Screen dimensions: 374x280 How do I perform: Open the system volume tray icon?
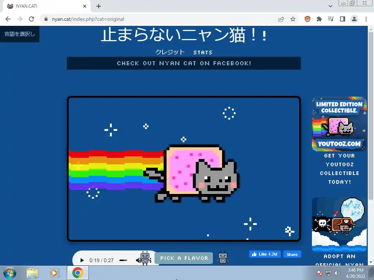pyautogui.click(x=337, y=273)
